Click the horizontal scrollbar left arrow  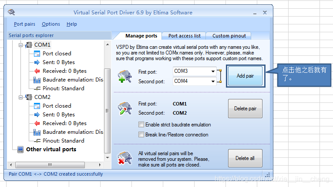point(11,165)
